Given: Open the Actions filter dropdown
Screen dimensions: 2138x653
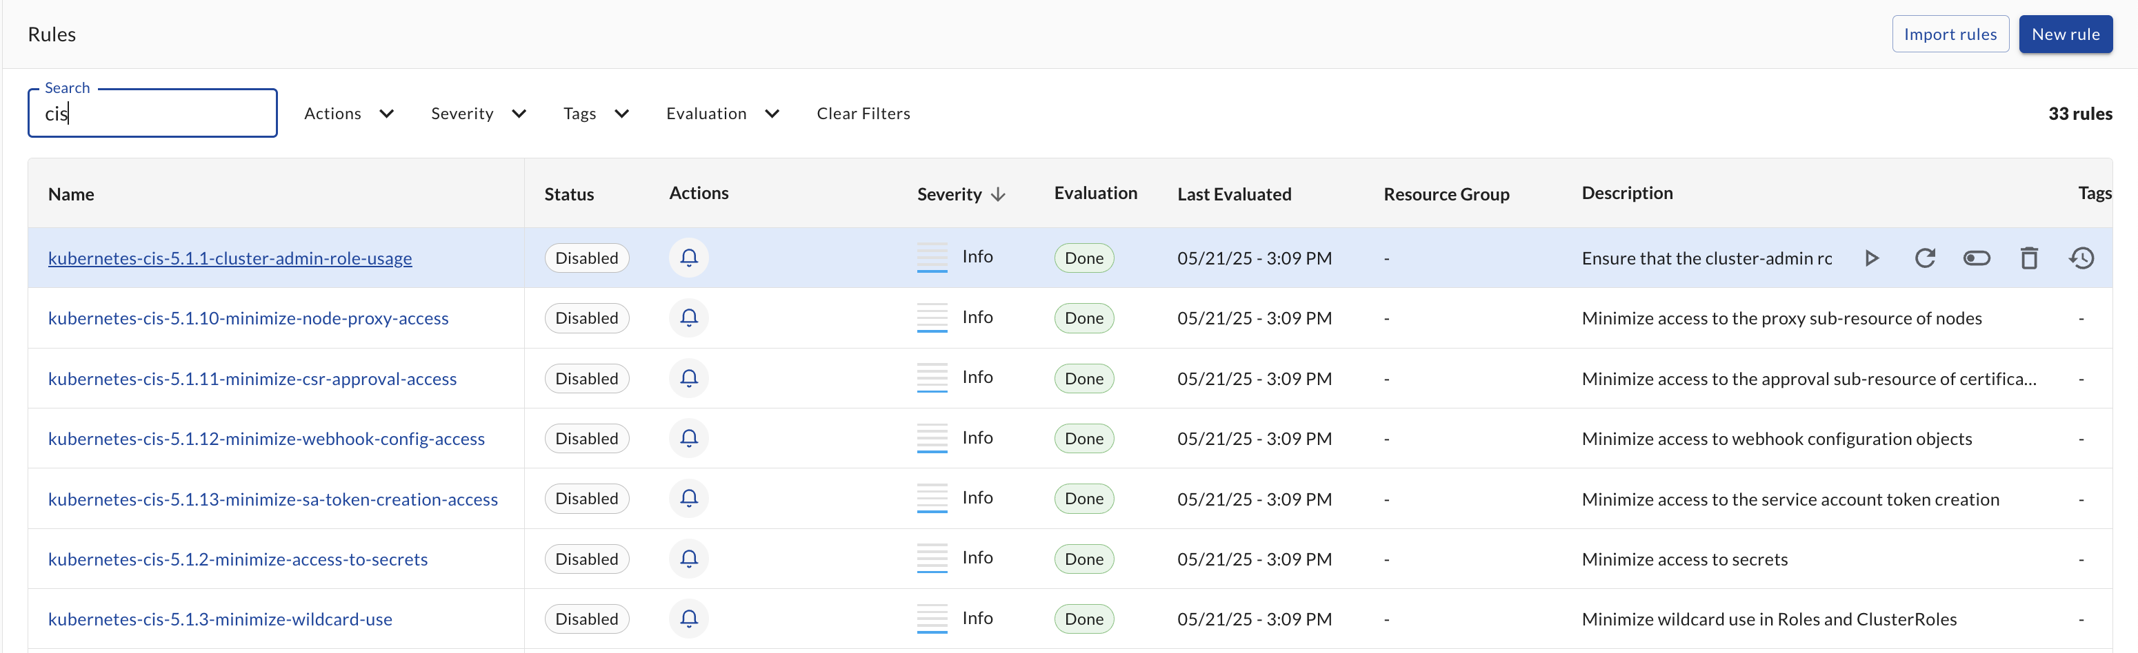Looking at the screenshot, I should 348,114.
